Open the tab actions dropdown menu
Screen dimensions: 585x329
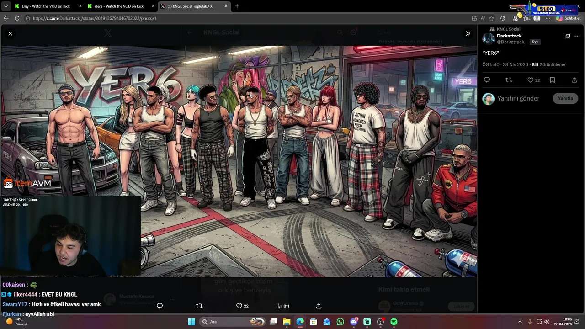click(5, 6)
